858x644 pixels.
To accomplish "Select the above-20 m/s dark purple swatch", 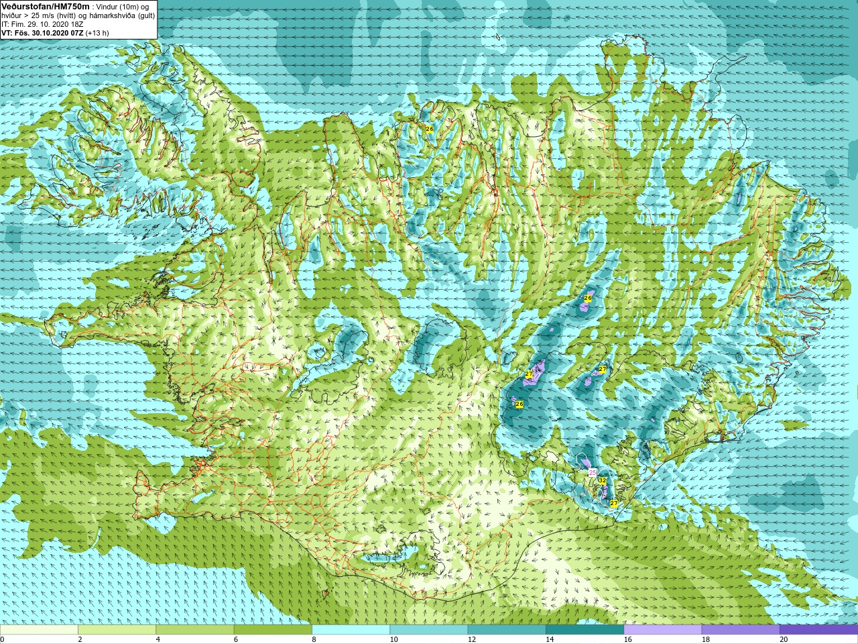I will click(x=818, y=630).
